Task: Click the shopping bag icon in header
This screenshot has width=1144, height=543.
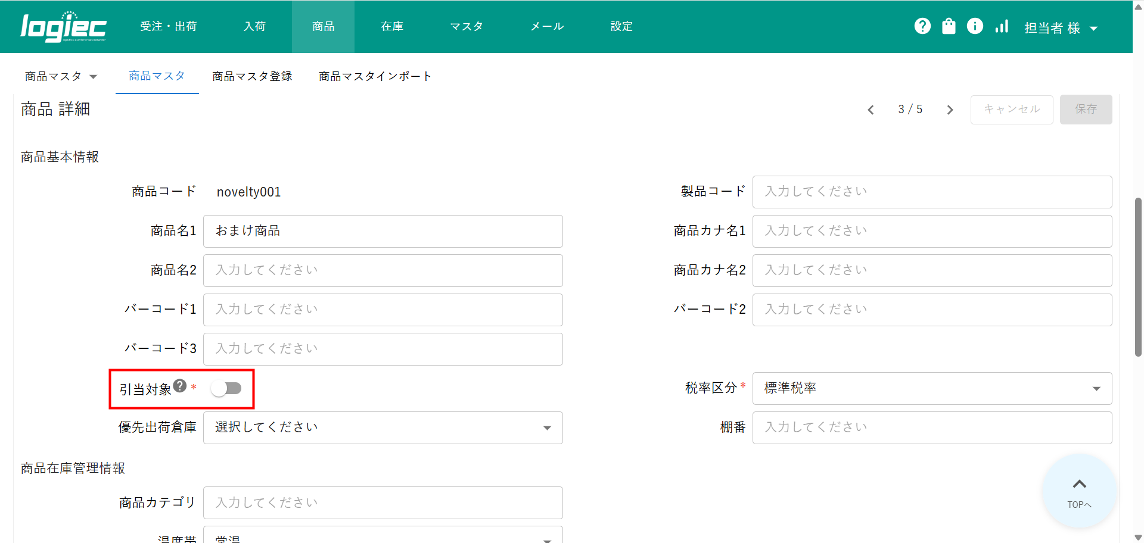Action: (x=949, y=26)
